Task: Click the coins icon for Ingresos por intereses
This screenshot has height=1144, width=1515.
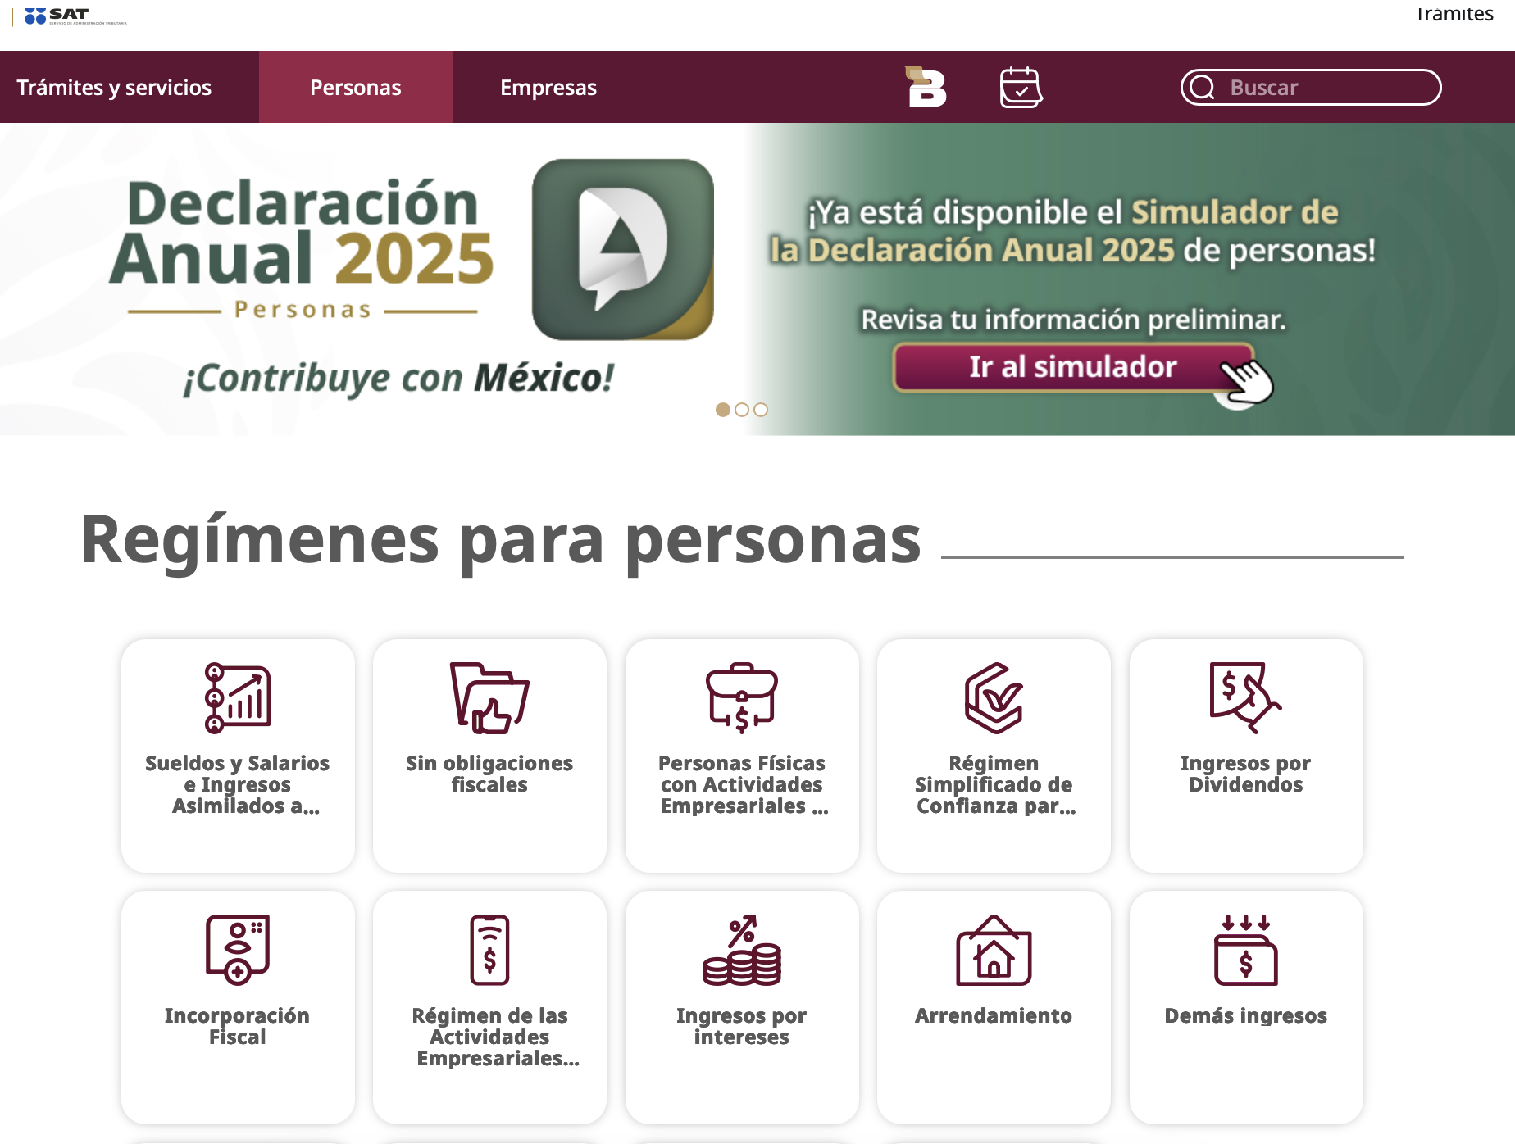Action: [x=742, y=949]
